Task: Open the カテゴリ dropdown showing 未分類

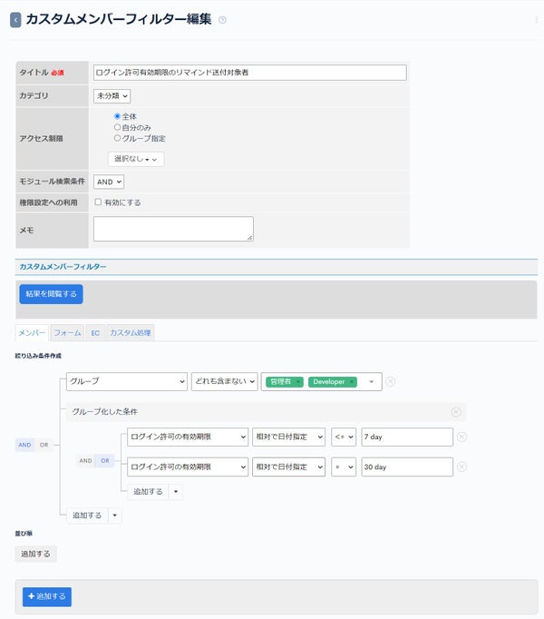Action: click(112, 96)
